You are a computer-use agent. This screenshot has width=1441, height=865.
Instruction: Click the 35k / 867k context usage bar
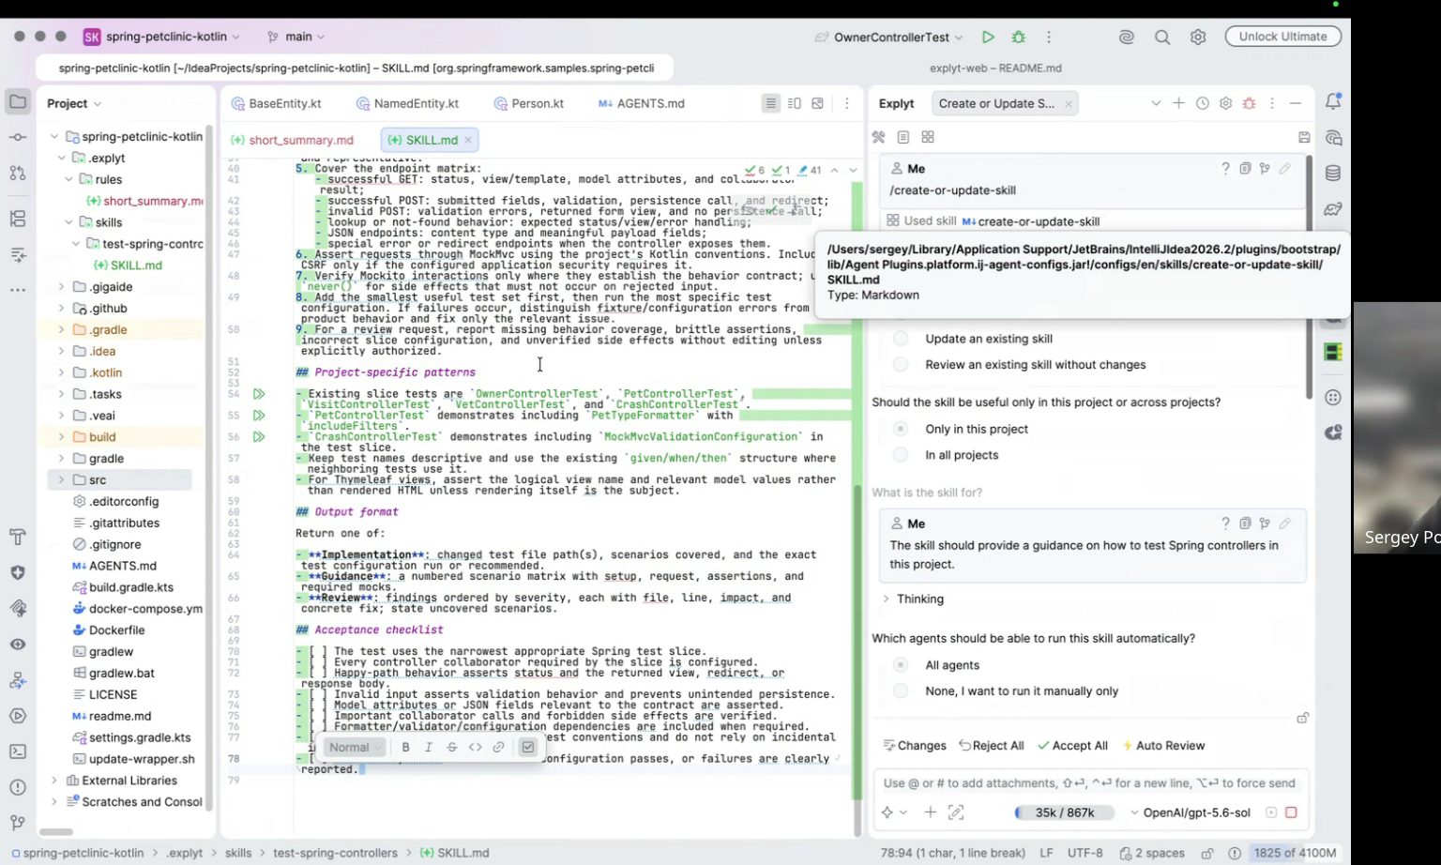[1065, 812]
